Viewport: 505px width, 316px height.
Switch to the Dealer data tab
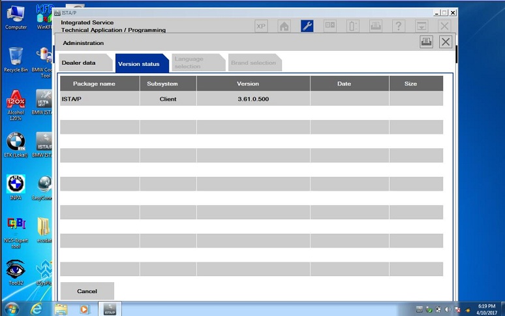[x=78, y=63]
